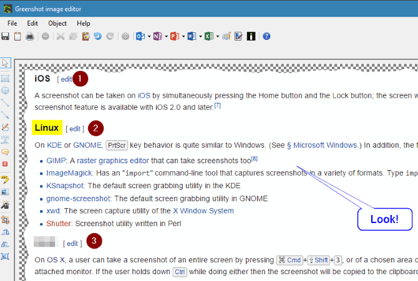Open help with the blue question mark
Image resolution: width=418 pixels, height=281 pixels.
click(266, 36)
